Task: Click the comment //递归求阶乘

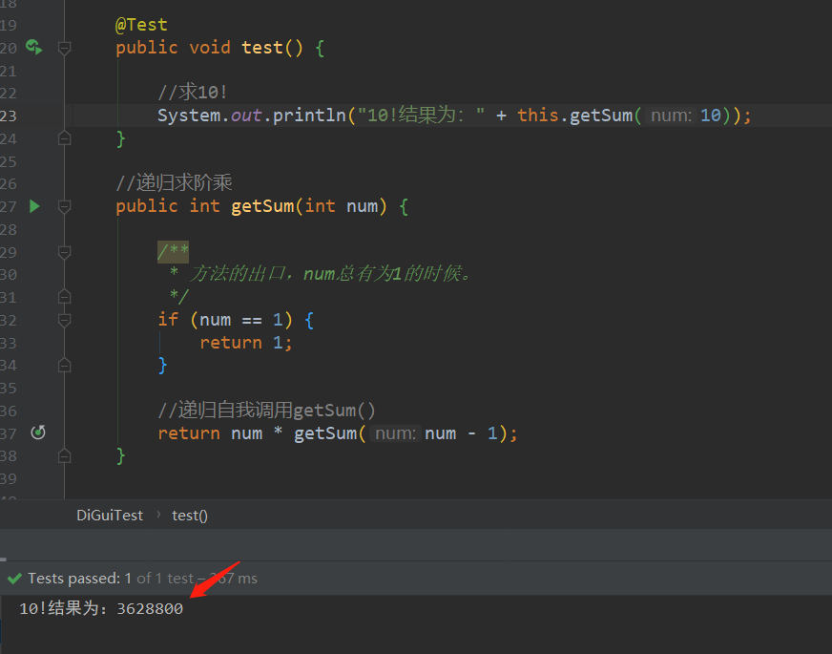Action: (174, 183)
